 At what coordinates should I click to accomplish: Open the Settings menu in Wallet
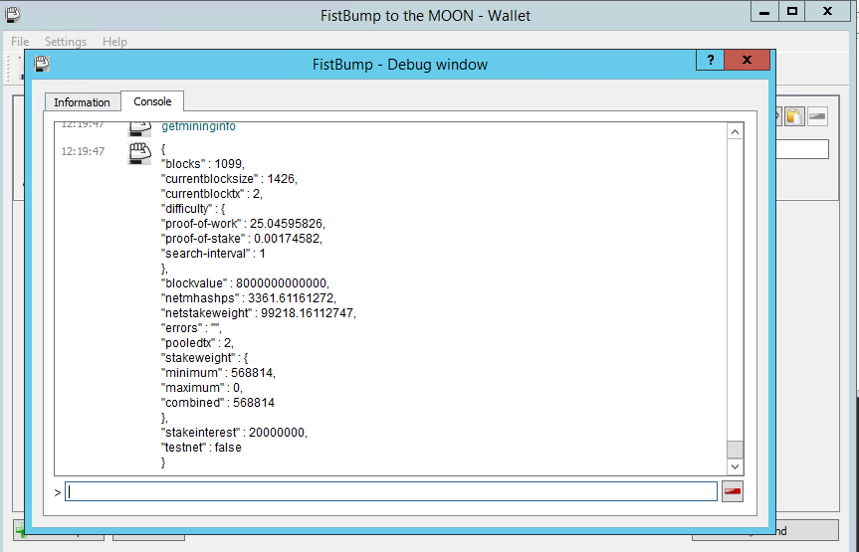coord(65,42)
